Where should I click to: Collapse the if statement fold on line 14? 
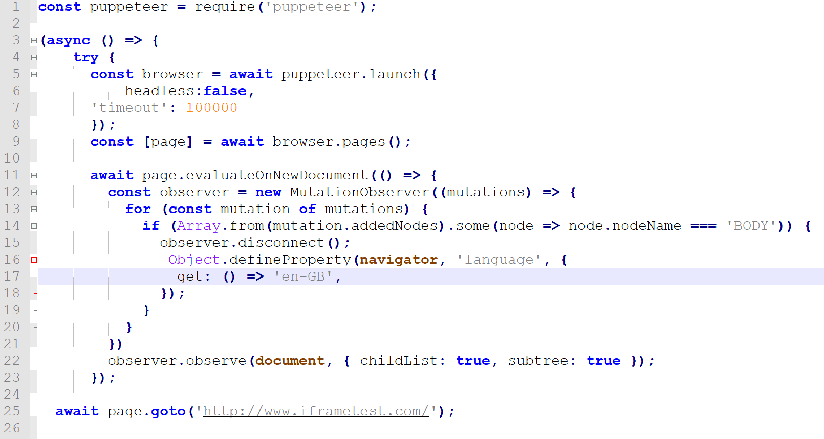pos(34,226)
